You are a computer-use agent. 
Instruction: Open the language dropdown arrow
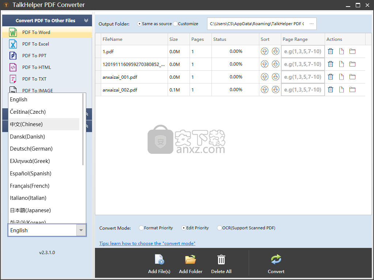pyautogui.click(x=81, y=230)
